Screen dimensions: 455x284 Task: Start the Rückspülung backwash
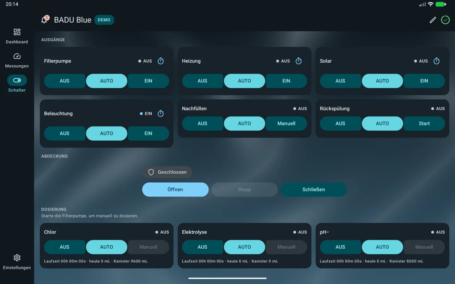(x=424, y=123)
